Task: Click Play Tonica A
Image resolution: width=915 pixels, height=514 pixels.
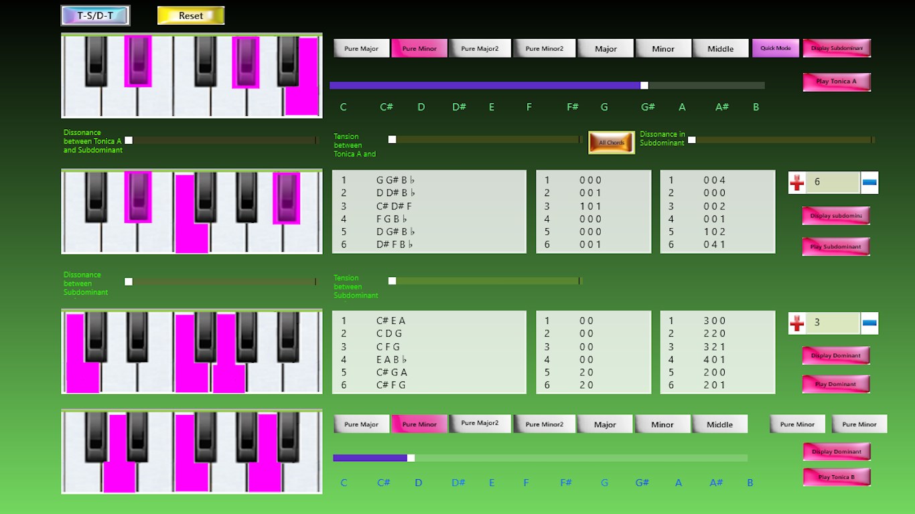Action: (x=836, y=81)
